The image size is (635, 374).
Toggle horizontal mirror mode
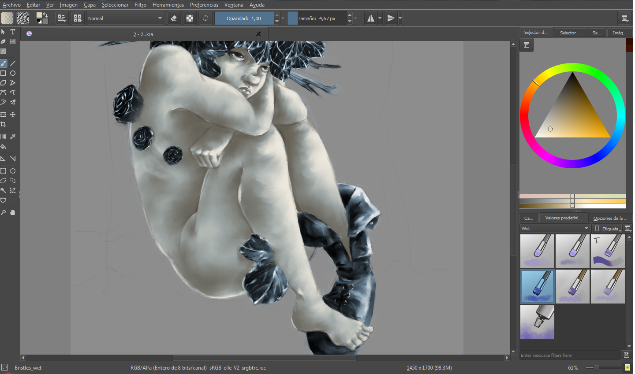pyautogui.click(x=371, y=18)
